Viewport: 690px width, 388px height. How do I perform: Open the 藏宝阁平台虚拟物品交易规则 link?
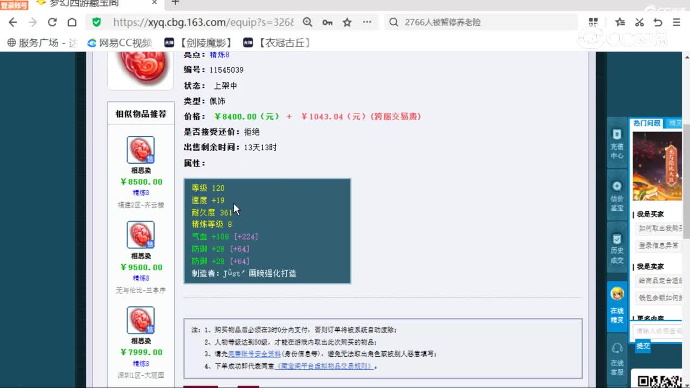pos(324,366)
